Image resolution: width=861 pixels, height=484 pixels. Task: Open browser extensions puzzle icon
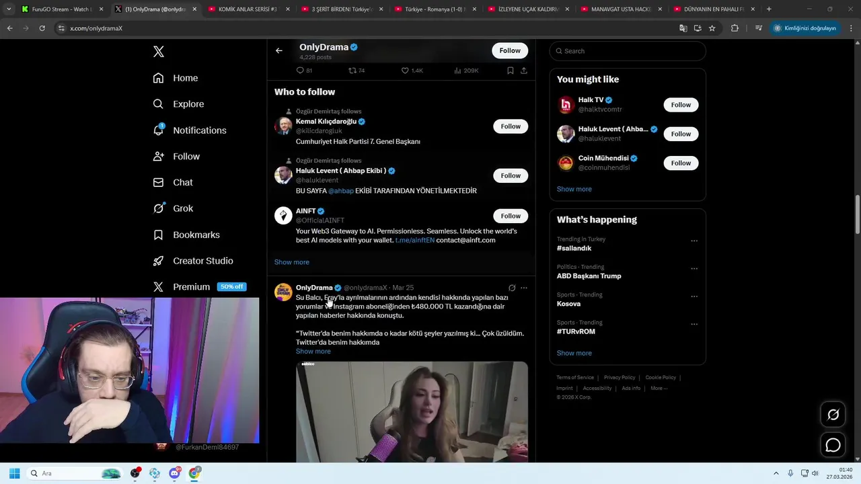735,28
